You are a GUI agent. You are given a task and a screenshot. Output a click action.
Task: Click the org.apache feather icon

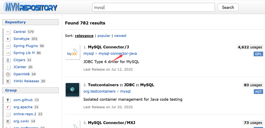(8, 107)
